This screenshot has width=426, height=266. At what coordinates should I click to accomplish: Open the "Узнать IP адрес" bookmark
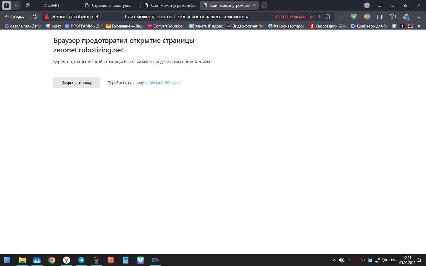tap(206, 26)
